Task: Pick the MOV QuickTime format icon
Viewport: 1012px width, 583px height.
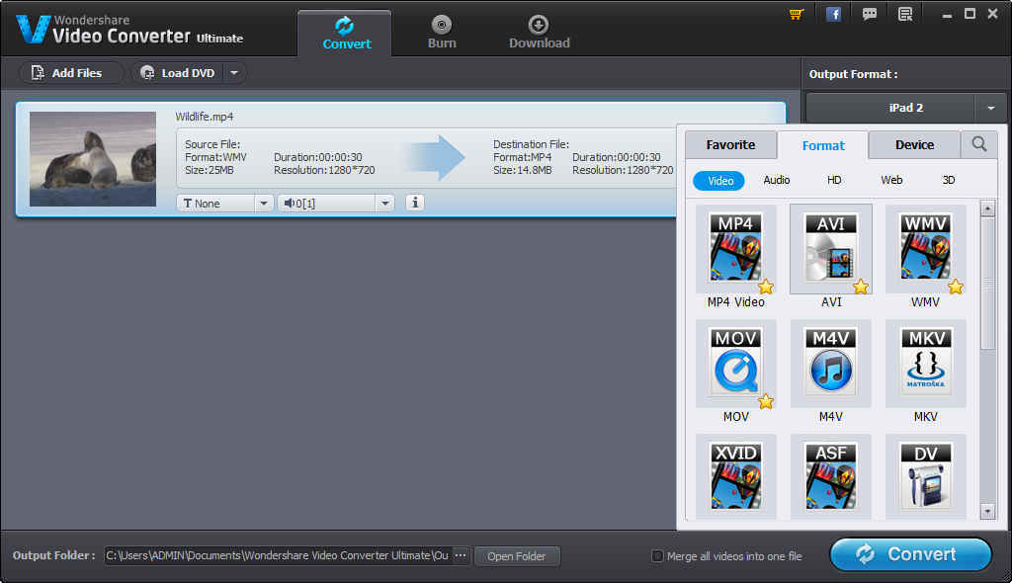Action: click(735, 364)
